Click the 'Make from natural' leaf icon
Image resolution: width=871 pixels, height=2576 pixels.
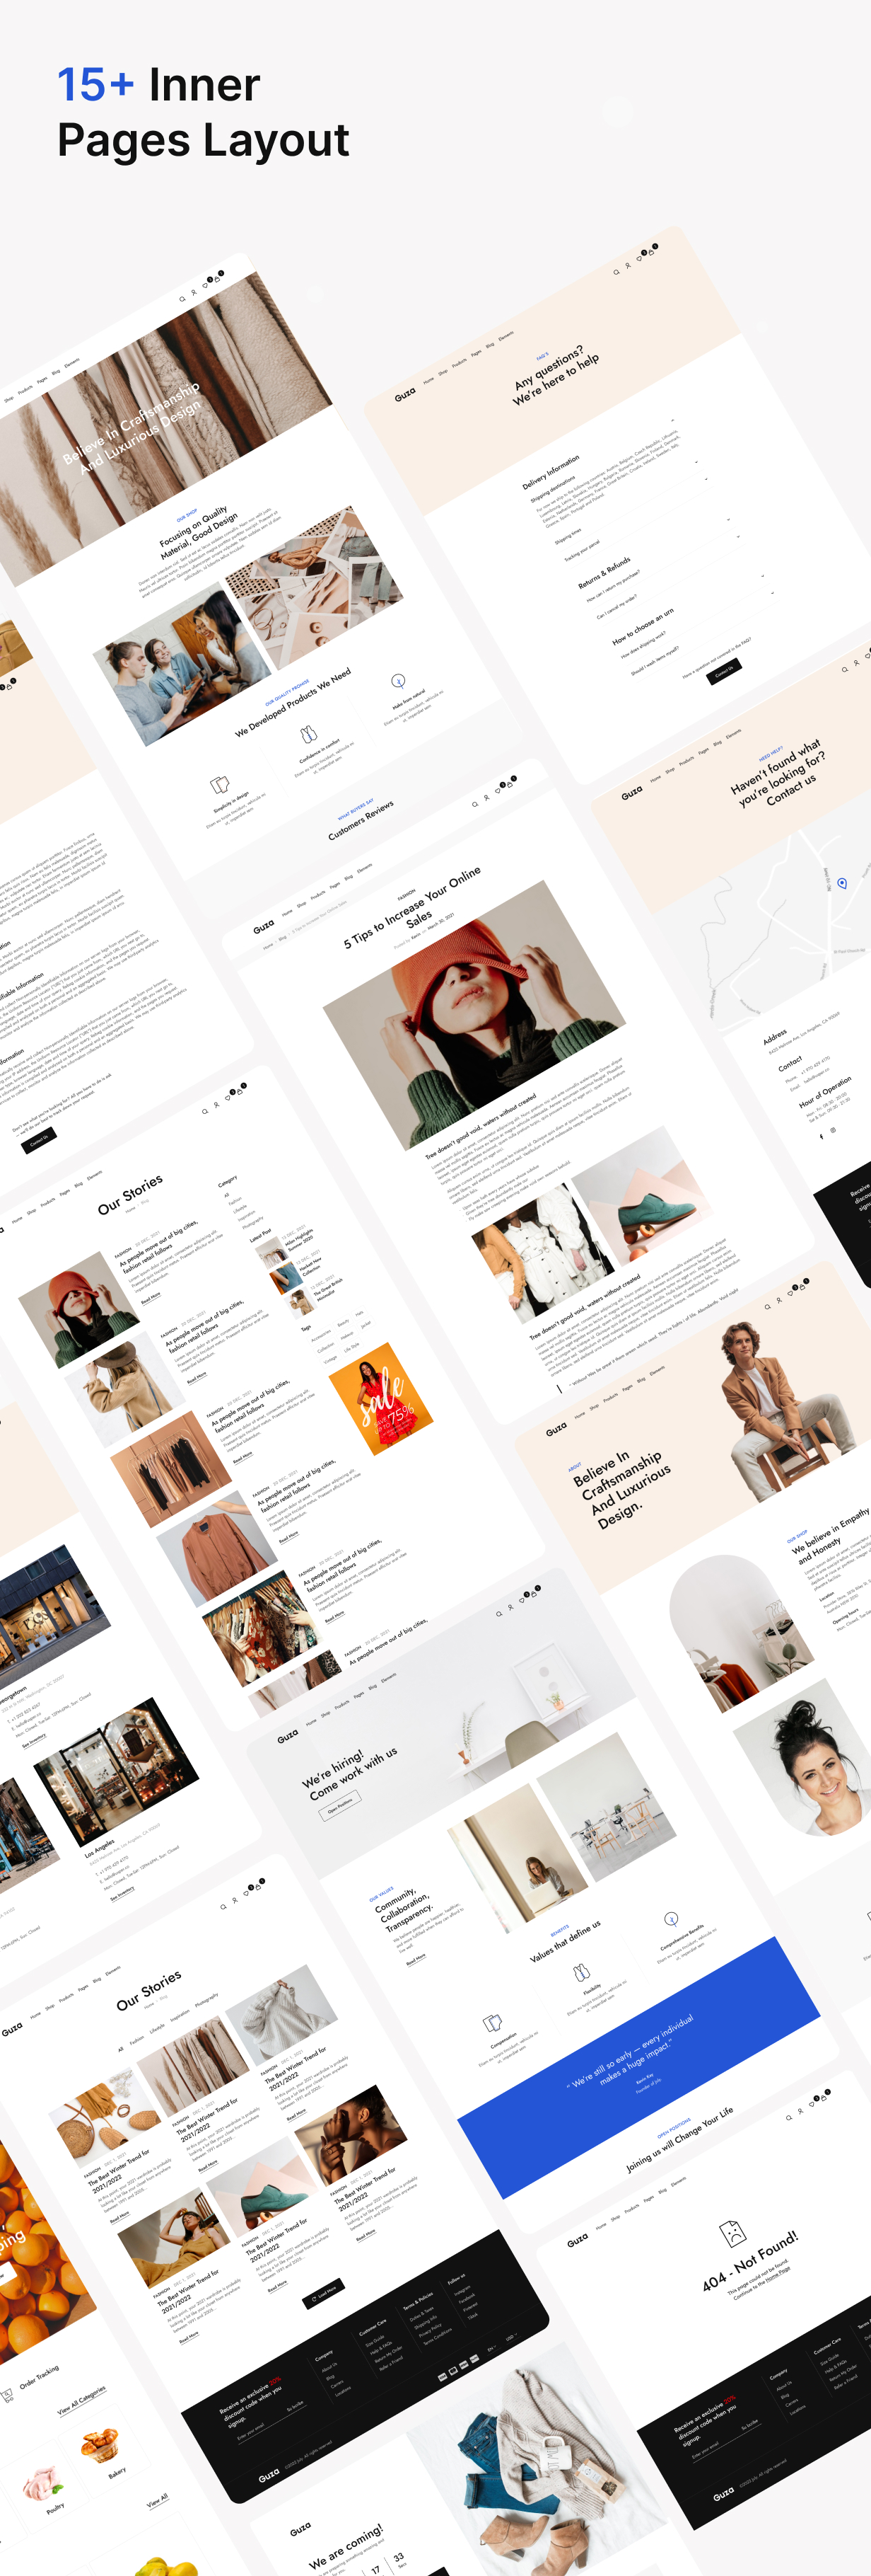coord(397,681)
